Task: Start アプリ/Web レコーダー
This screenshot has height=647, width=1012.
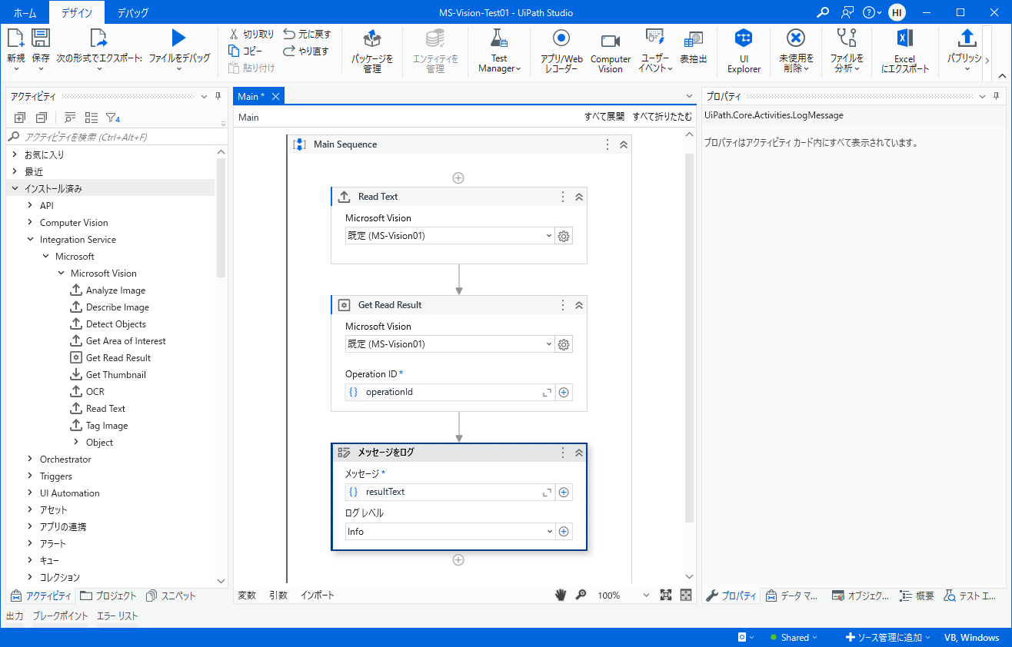Action: [561, 51]
